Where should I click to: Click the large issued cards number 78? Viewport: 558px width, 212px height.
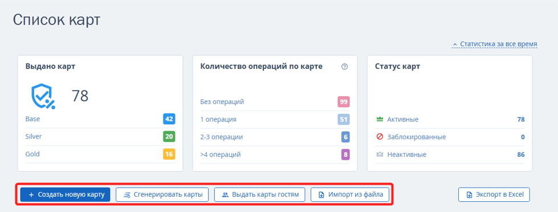tap(80, 96)
